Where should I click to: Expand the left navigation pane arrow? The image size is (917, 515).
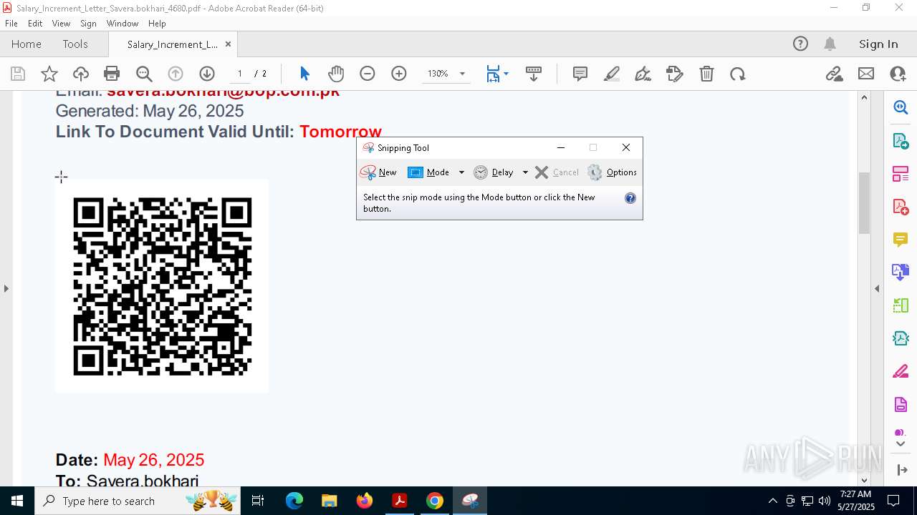click(x=6, y=288)
